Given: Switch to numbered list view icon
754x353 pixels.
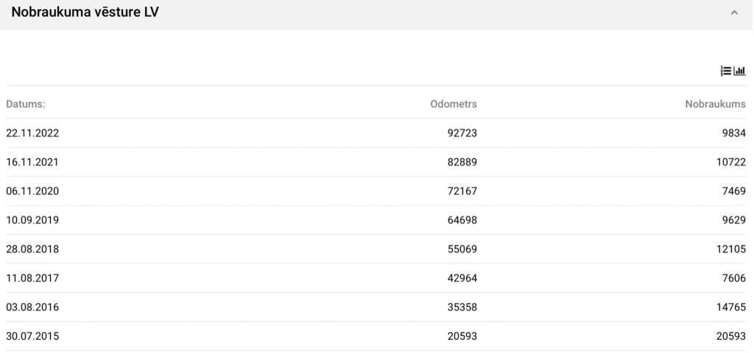Looking at the screenshot, I should [726, 71].
